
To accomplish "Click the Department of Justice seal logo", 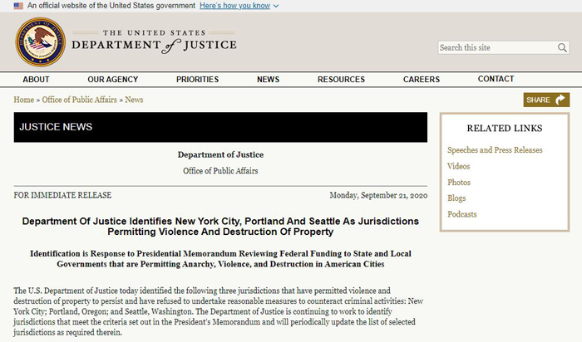I will 40,42.
